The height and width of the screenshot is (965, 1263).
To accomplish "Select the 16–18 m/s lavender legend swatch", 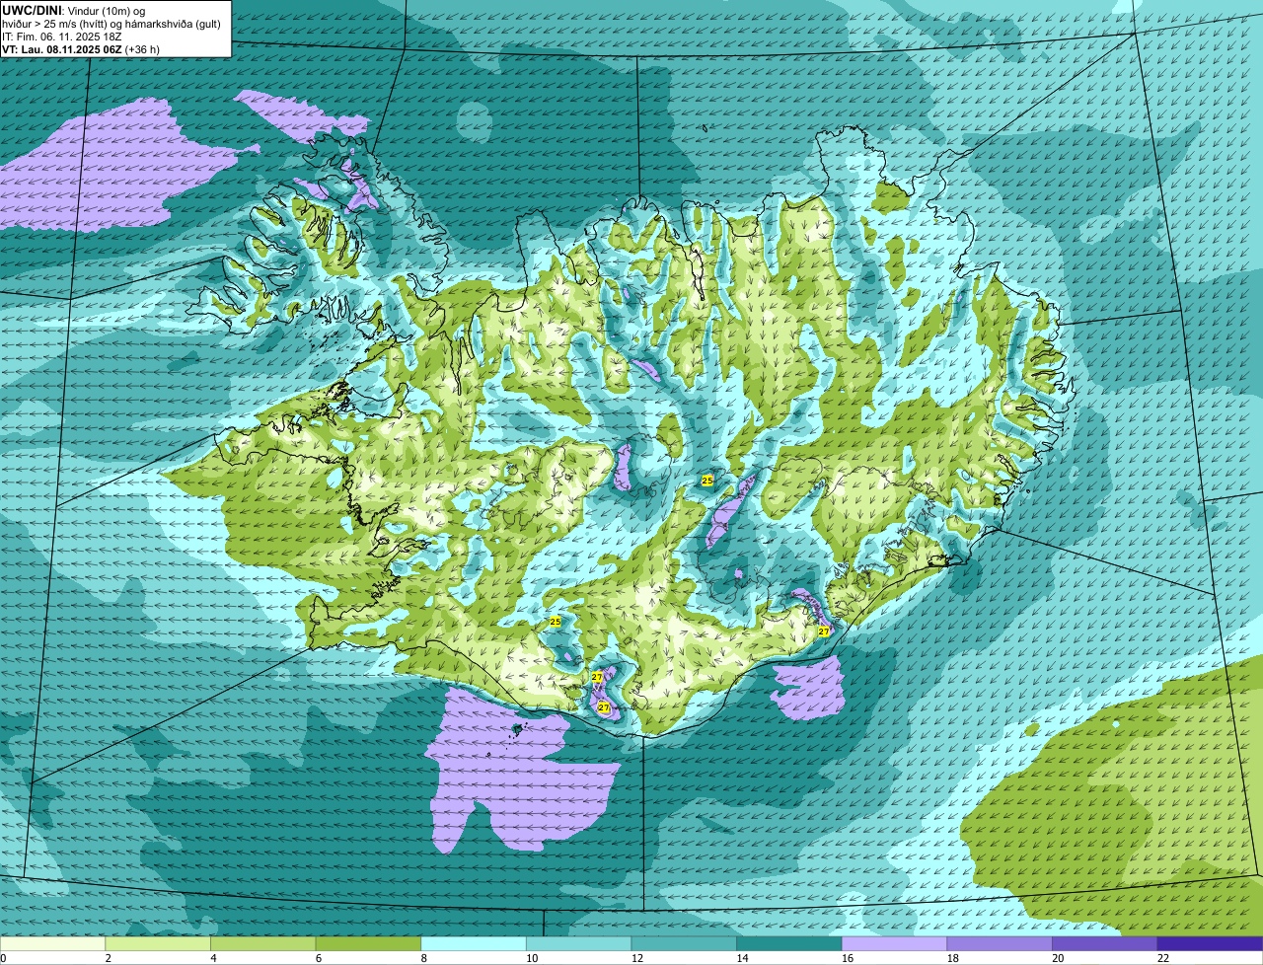I will point(894,943).
